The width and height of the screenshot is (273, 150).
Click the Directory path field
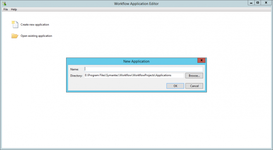click(x=134, y=75)
